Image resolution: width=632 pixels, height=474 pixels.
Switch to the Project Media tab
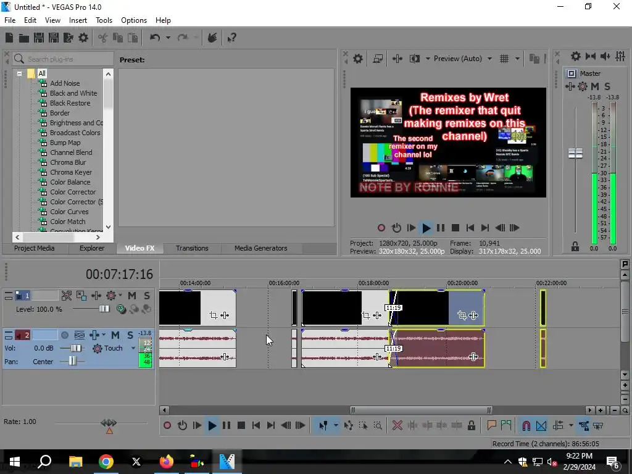click(35, 248)
